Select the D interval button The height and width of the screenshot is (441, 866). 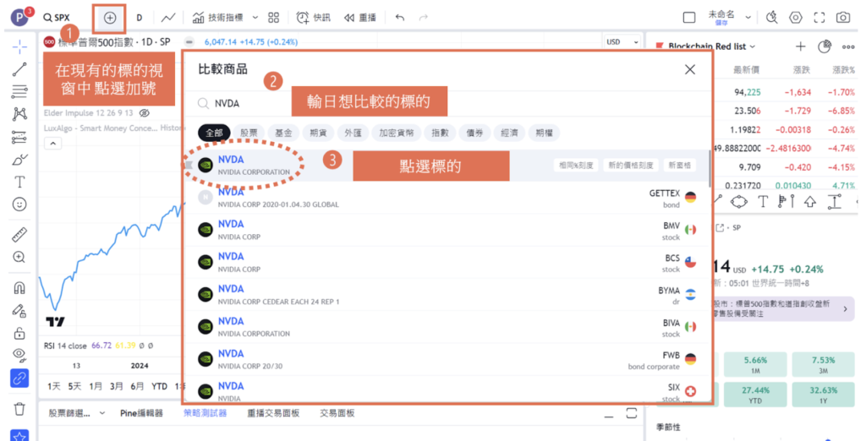pyautogui.click(x=140, y=18)
